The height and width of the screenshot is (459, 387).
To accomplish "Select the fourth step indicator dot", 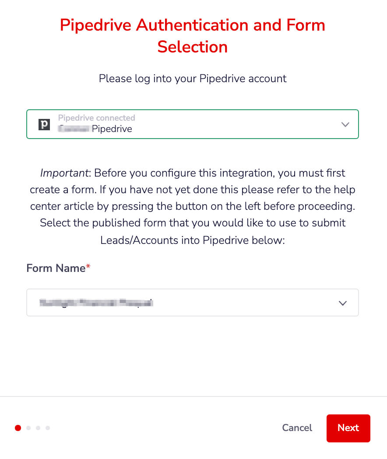I will tap(48, 428).
